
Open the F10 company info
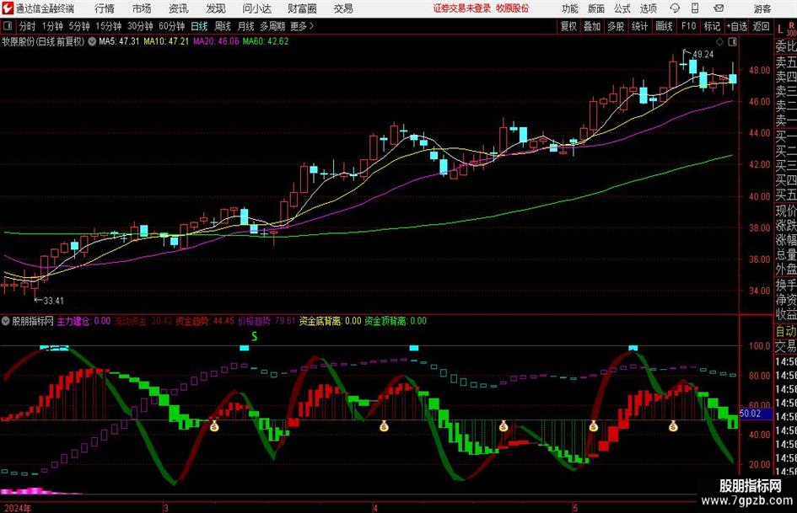point(689,26)
